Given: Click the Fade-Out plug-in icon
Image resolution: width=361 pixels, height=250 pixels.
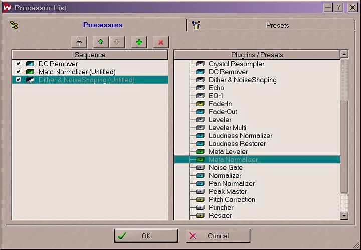Looking at the screenshot, I should 200,112.
